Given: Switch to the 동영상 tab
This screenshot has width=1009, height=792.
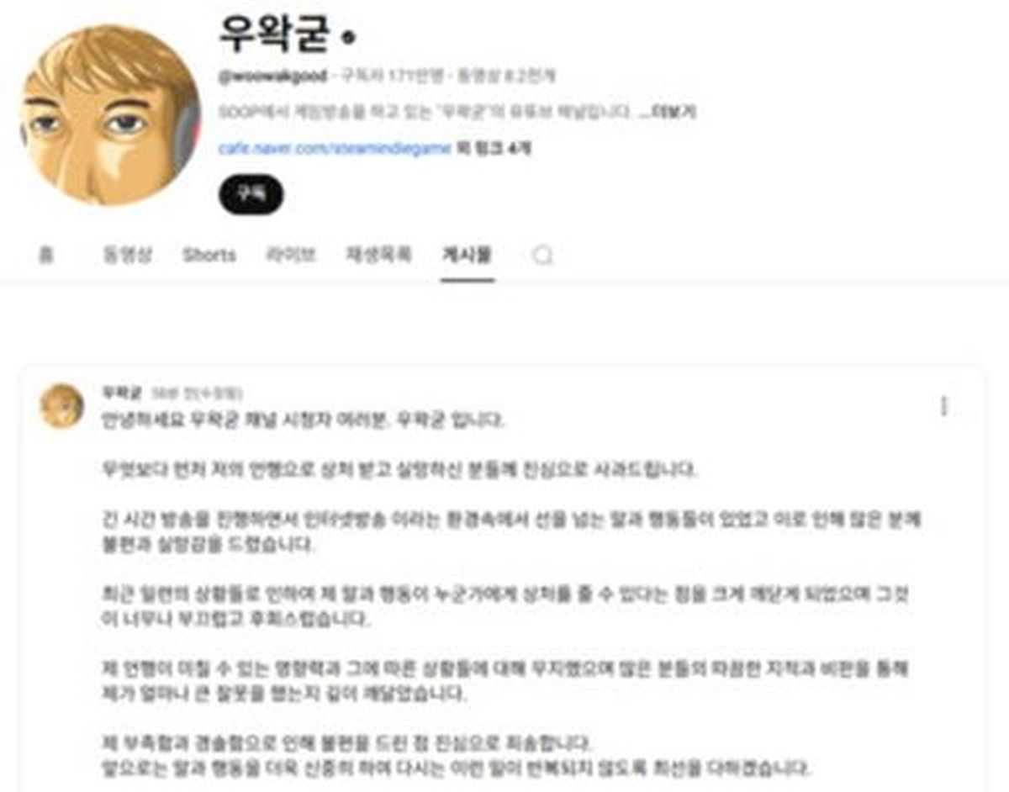Looking at the screenshot, I should click(127, 255).
